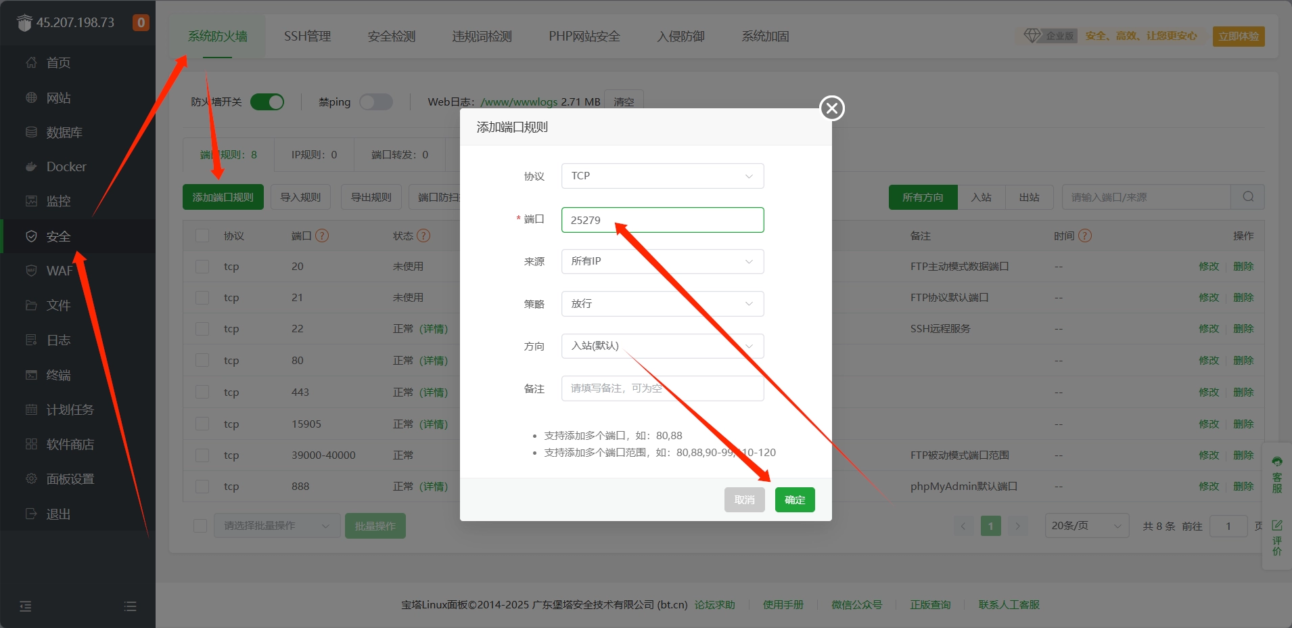1292x628 pixels.
Task: Check the port 443 row checkbox
Action: (202, 392)
